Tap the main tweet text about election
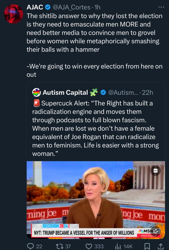Image resolution: width=169 pixels, height=250 pixels. 95,32
